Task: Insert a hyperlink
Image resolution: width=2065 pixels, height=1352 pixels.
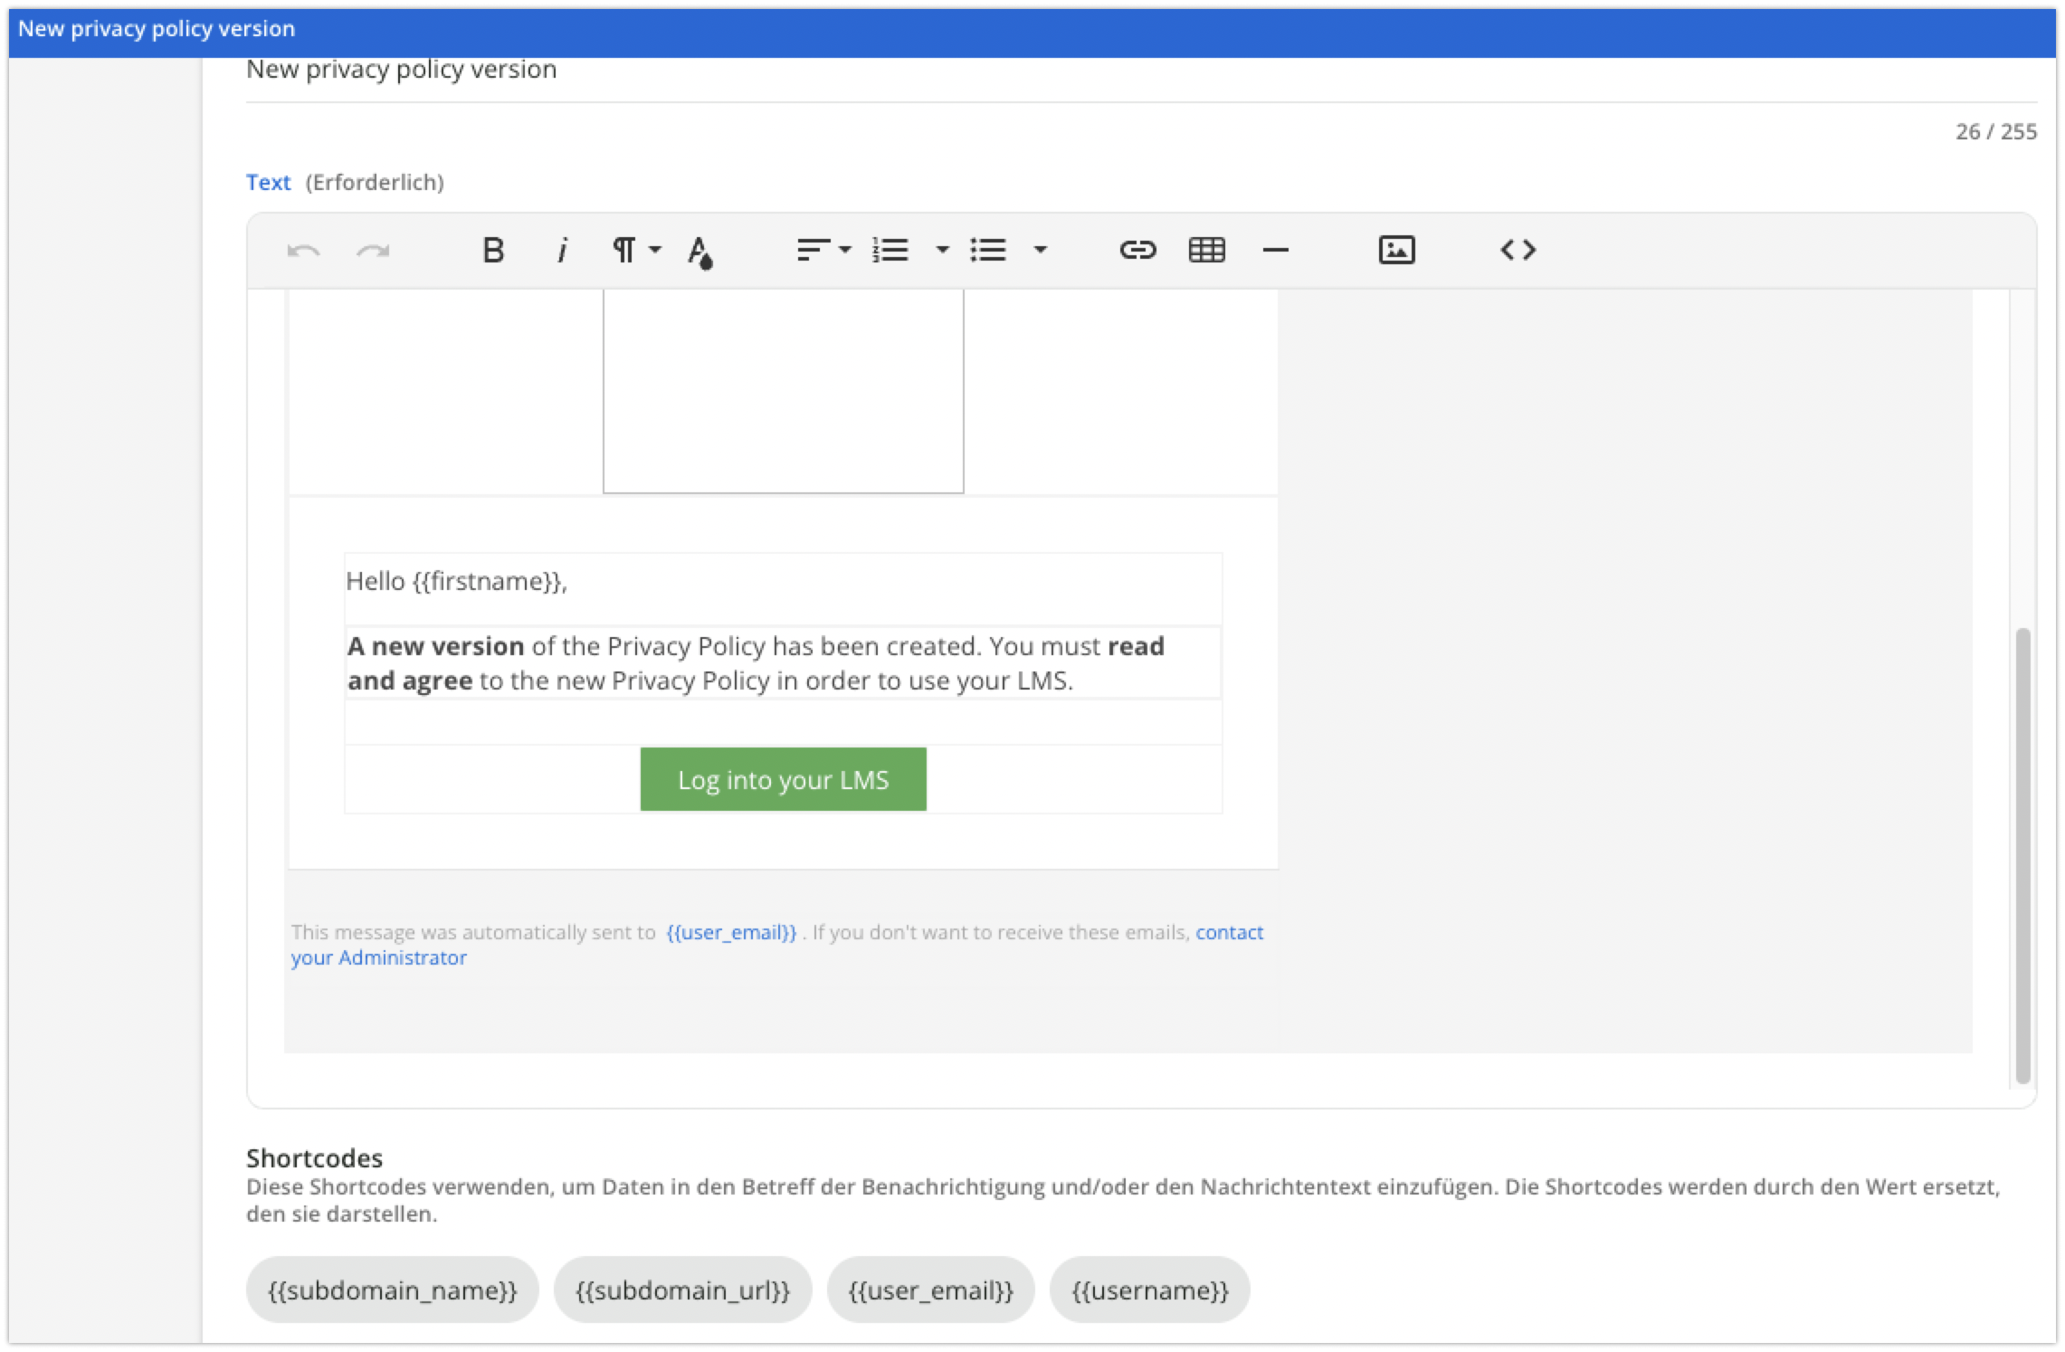Action: [1137, 250]
